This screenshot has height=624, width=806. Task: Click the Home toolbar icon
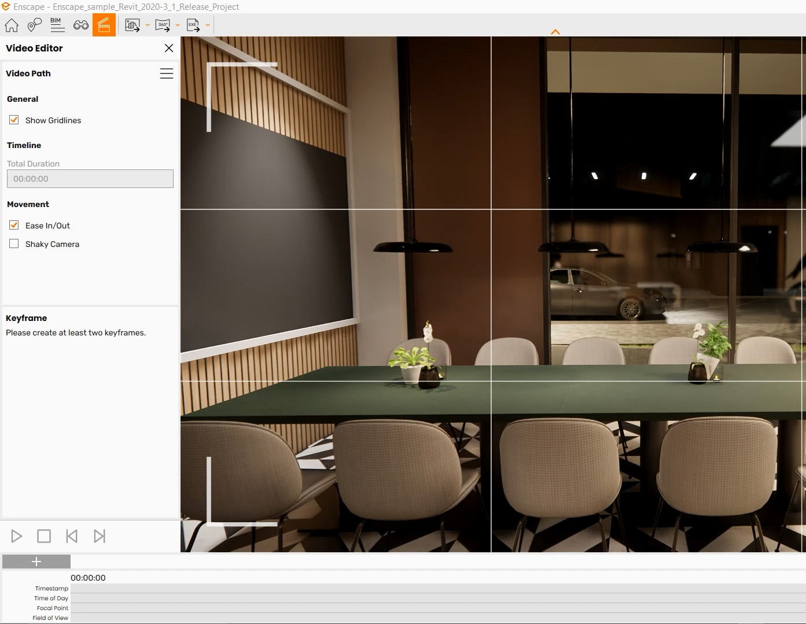11,25
